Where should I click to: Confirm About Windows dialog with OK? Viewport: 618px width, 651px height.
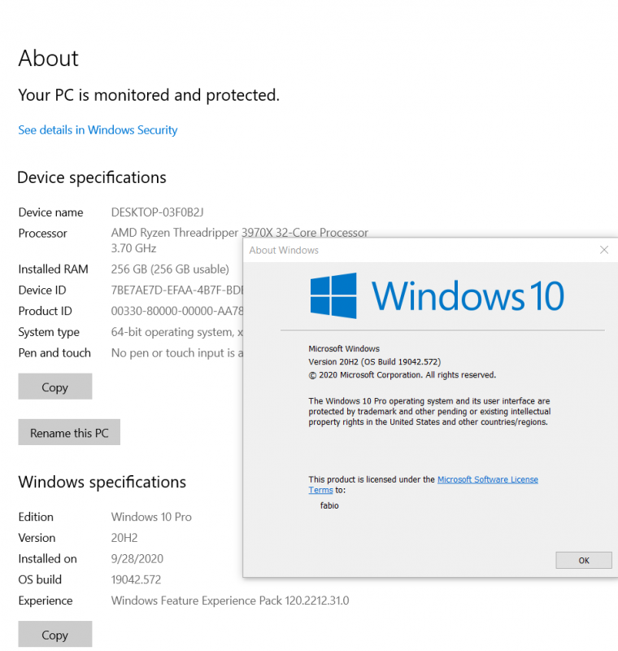pyautogui.click(x=584, y=560)
